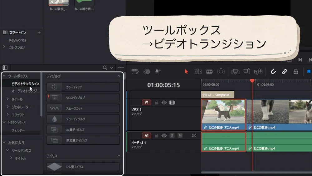Add a new Smart Bin with plus
312x176 pixels.
pos(39,33)
